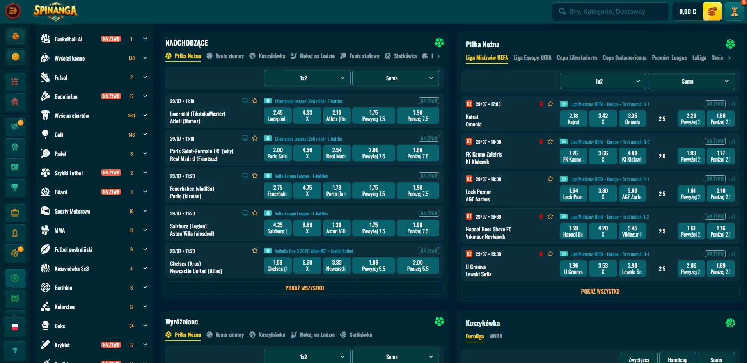Image resolution: width=747 pixels, height=363 pixels.
Task: Expand the Wyścigi konne sidebar category
Action: (x=145, y=58)
